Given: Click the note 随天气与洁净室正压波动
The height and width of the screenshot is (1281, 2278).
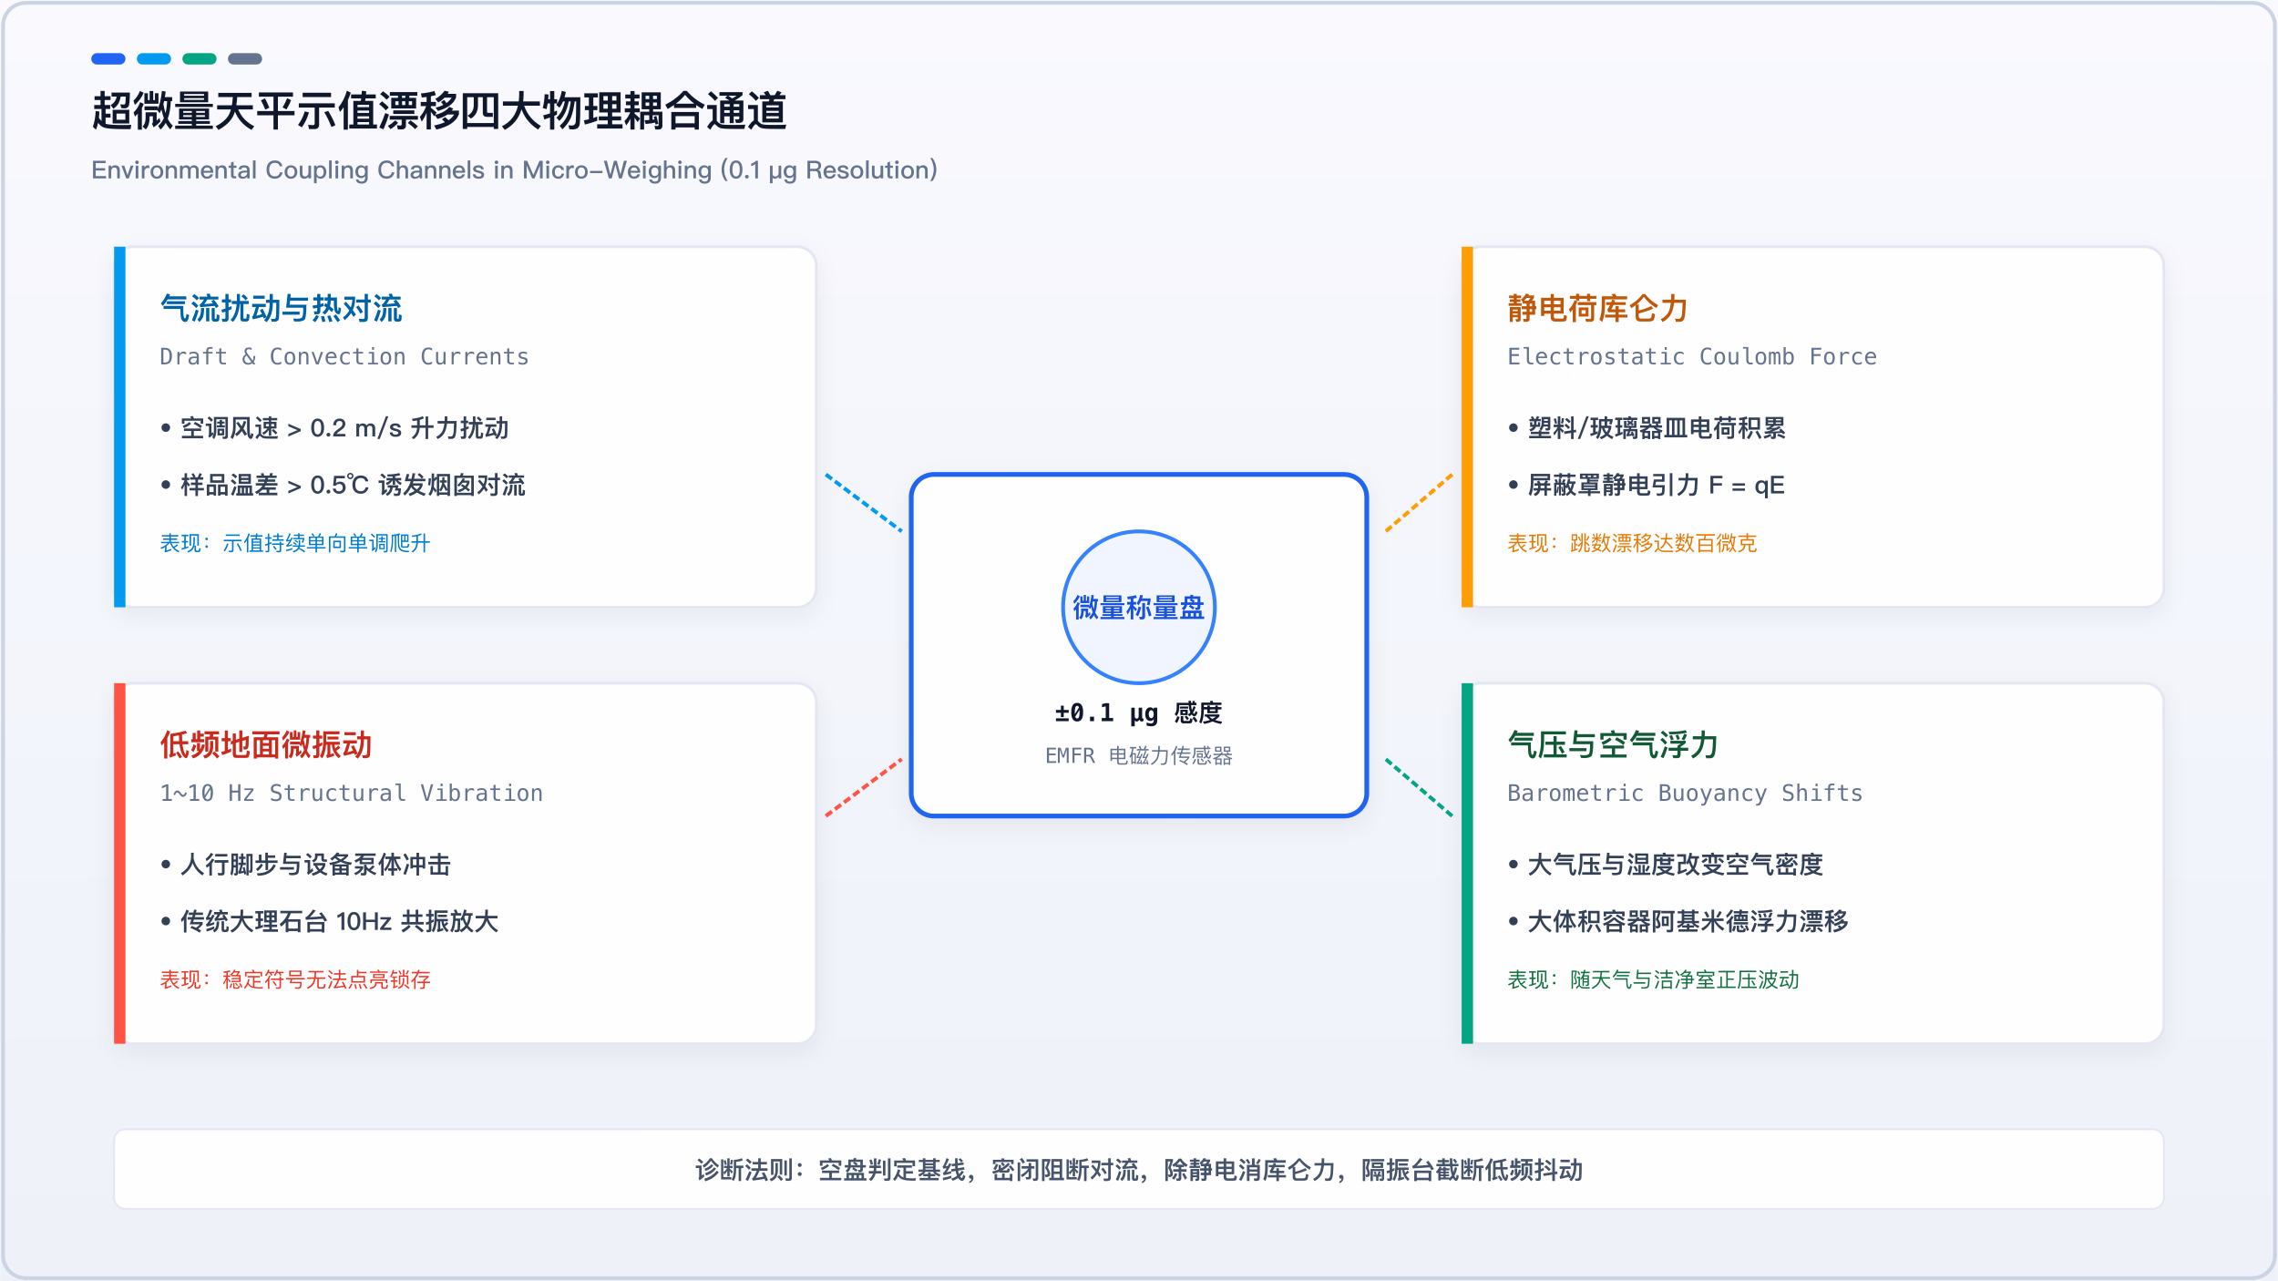Looking at the screenshot, I should tap(1653, 979).
